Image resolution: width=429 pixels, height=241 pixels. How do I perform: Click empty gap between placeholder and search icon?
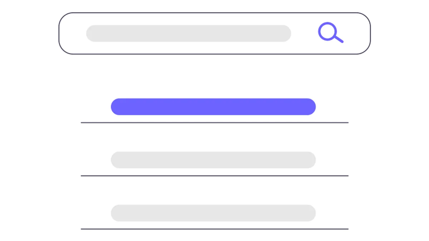pos(305,33)
